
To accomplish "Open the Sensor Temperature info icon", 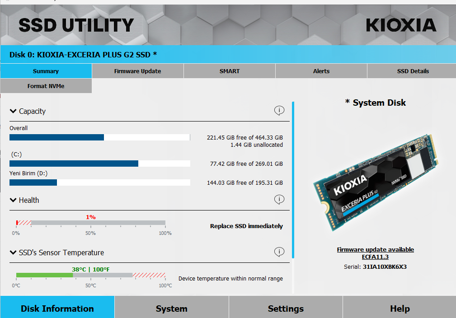I will click(x=279, y=252).
